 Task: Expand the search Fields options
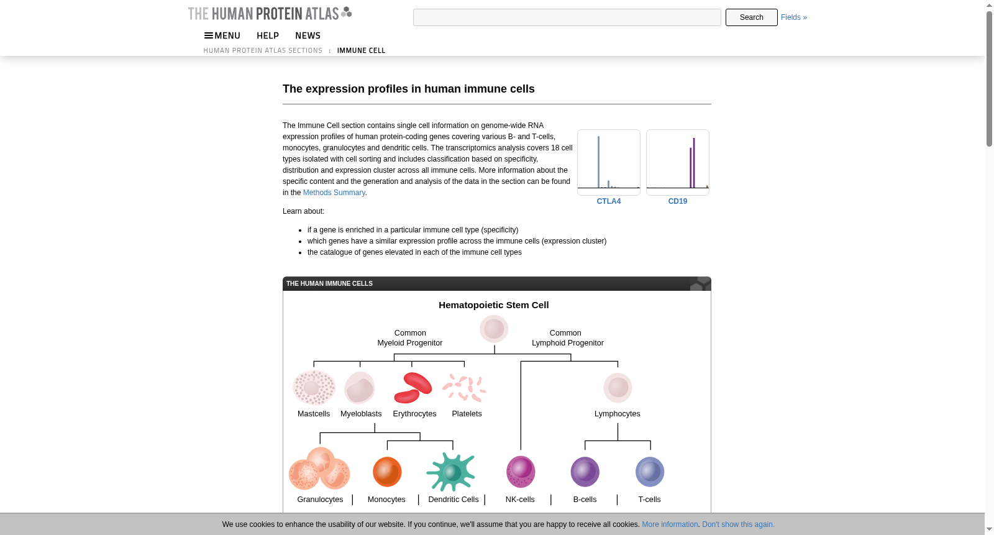point(794,17)
